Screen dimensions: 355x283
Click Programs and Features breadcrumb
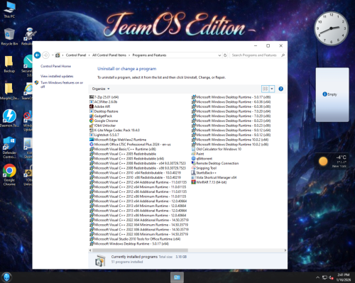coord(149,55)
